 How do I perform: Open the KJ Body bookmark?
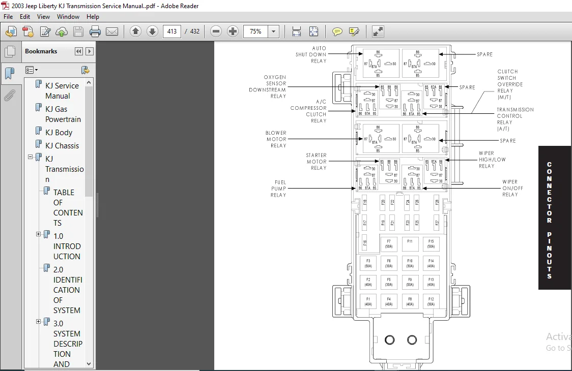(59, 132)
